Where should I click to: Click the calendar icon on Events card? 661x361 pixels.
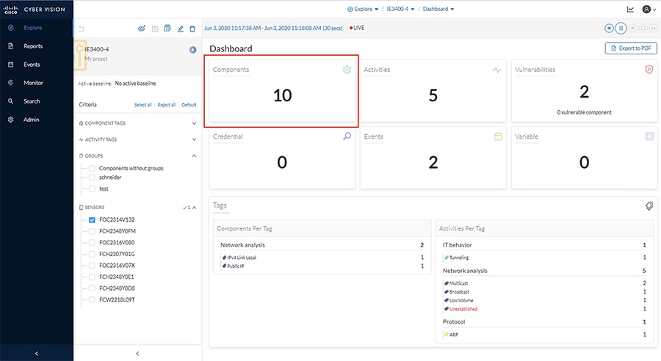pos(498,136)
